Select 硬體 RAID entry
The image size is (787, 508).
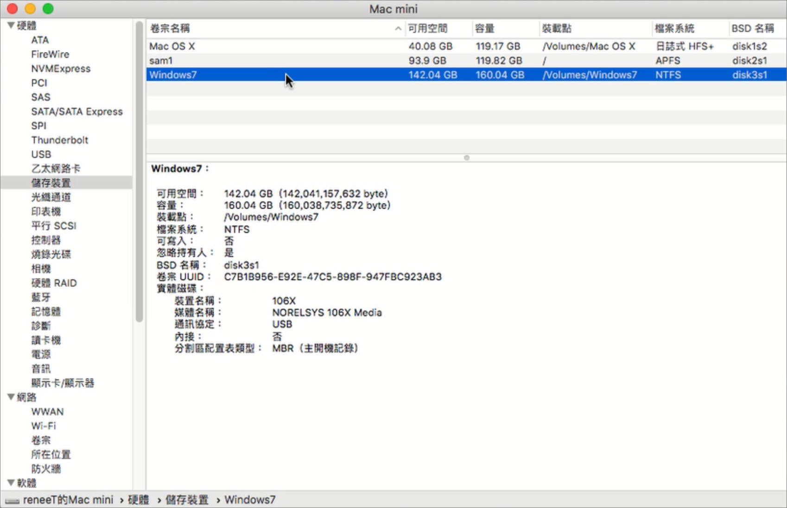pos(54,283)
